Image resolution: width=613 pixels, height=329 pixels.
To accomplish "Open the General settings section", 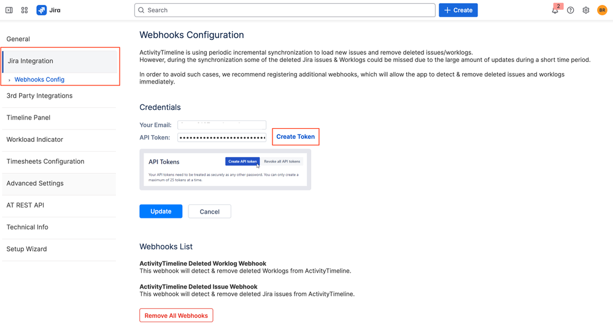I will tap(18, 39).
